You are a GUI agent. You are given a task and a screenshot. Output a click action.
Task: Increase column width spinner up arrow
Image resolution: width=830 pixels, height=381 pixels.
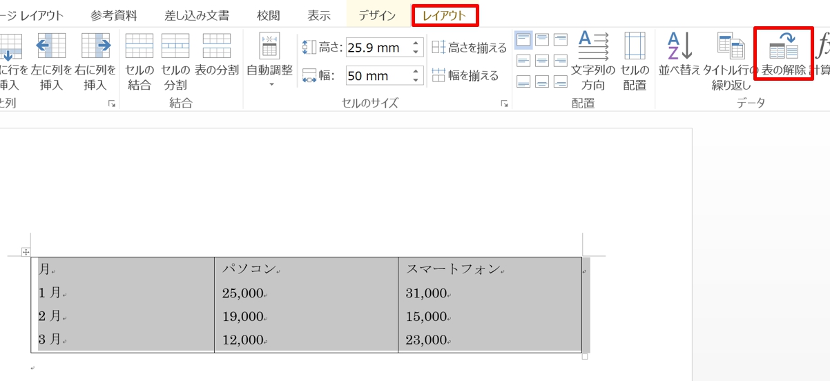pyautogui.click(x=416, y=71)
